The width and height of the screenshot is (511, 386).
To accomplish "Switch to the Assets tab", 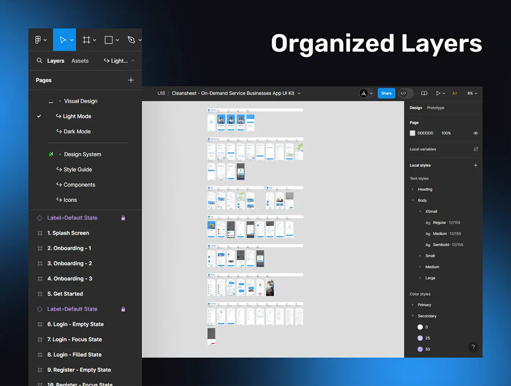I will [x=80, y=61].
